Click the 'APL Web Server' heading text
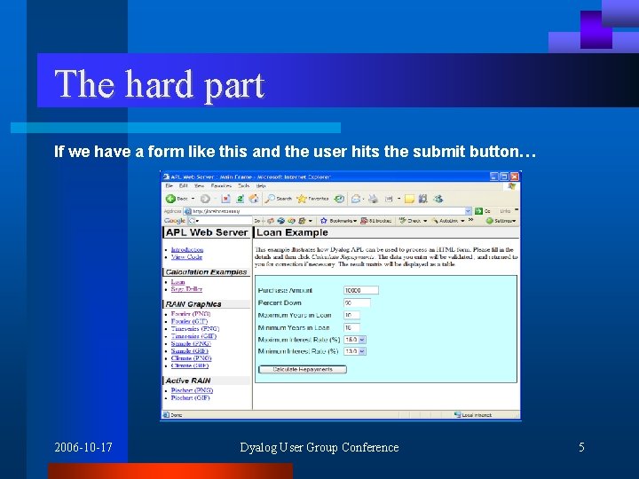The height and width of the screenshot is (479, 639). point(207,232)
